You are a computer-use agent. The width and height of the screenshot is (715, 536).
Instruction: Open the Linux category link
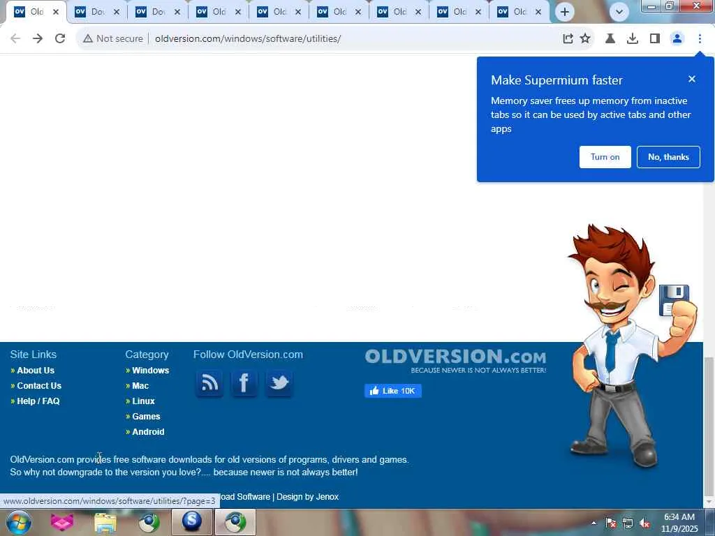pyautogui.click(x=143, y=401)
